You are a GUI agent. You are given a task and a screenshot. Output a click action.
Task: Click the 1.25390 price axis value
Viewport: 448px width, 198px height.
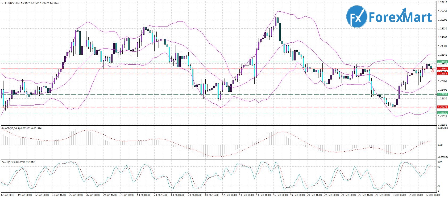pos(442,20)
